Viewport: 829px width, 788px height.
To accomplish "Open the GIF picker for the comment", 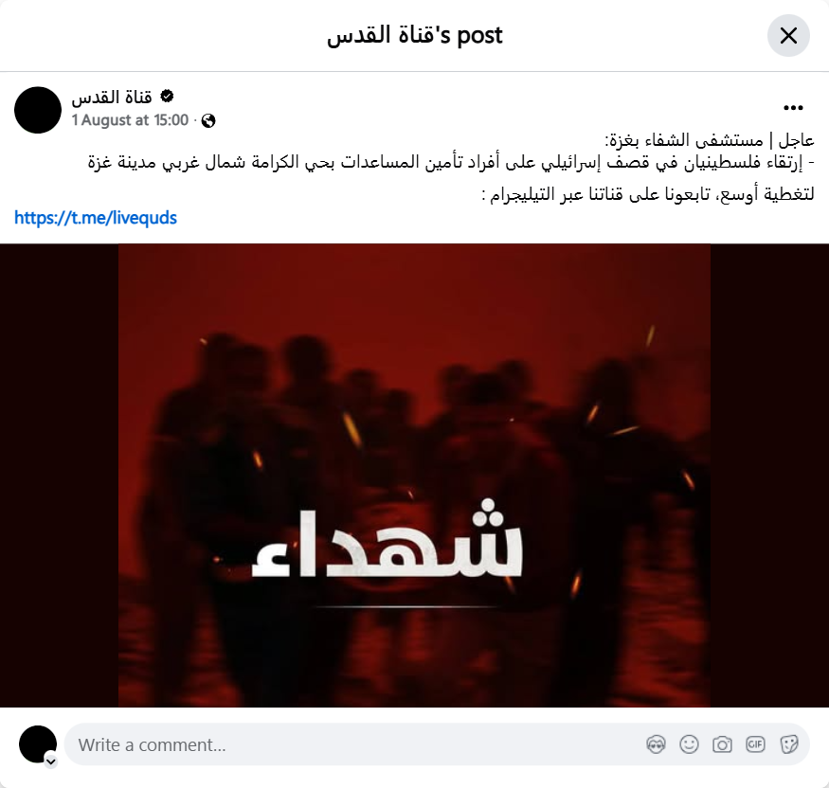I will 755,744.
